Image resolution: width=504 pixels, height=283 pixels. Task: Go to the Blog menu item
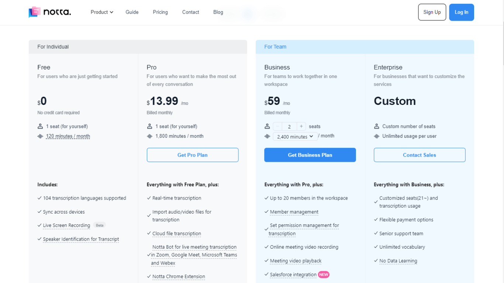(x=218, y=12)
